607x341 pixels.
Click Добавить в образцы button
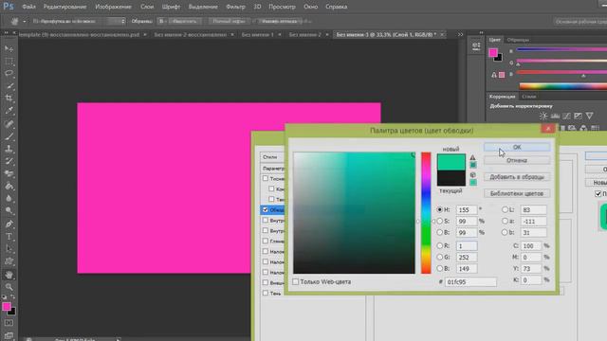point(517,177)
